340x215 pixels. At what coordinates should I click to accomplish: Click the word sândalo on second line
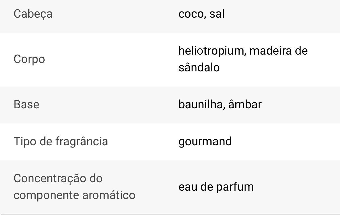199,67
